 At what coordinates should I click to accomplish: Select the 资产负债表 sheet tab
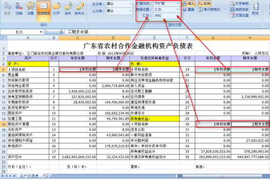29,176
